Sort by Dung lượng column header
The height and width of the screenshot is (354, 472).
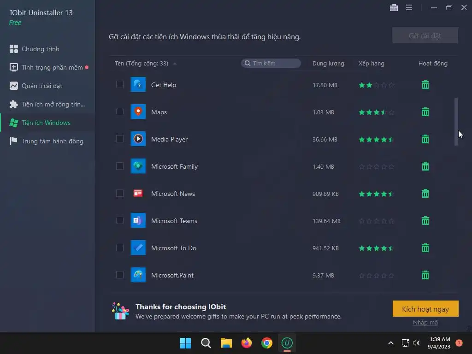328,64
